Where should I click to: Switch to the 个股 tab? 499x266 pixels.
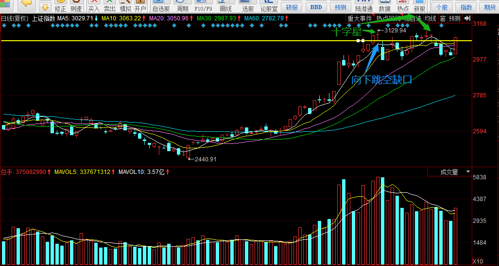coord(442,7)
